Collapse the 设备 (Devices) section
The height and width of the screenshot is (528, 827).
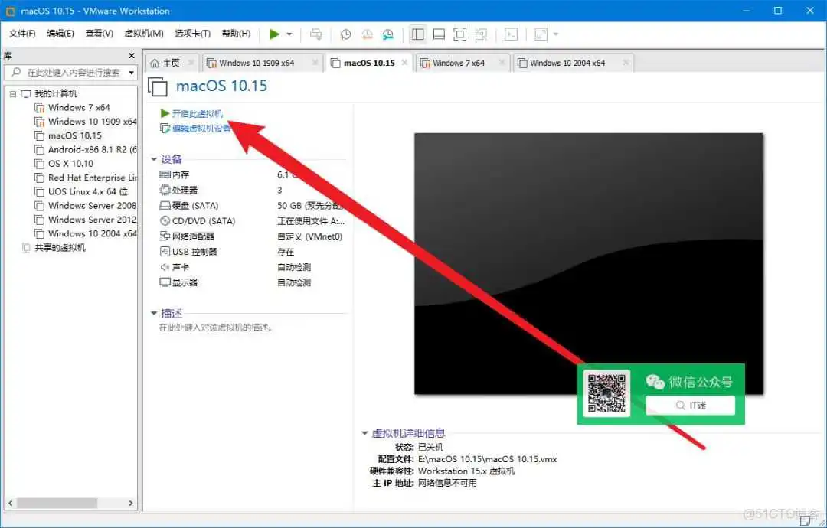tap(155, 159)
